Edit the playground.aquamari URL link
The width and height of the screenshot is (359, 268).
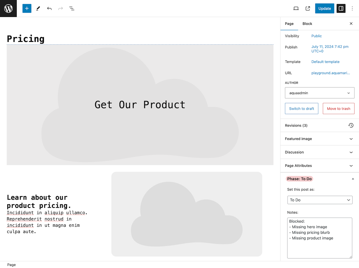(331, 73)
